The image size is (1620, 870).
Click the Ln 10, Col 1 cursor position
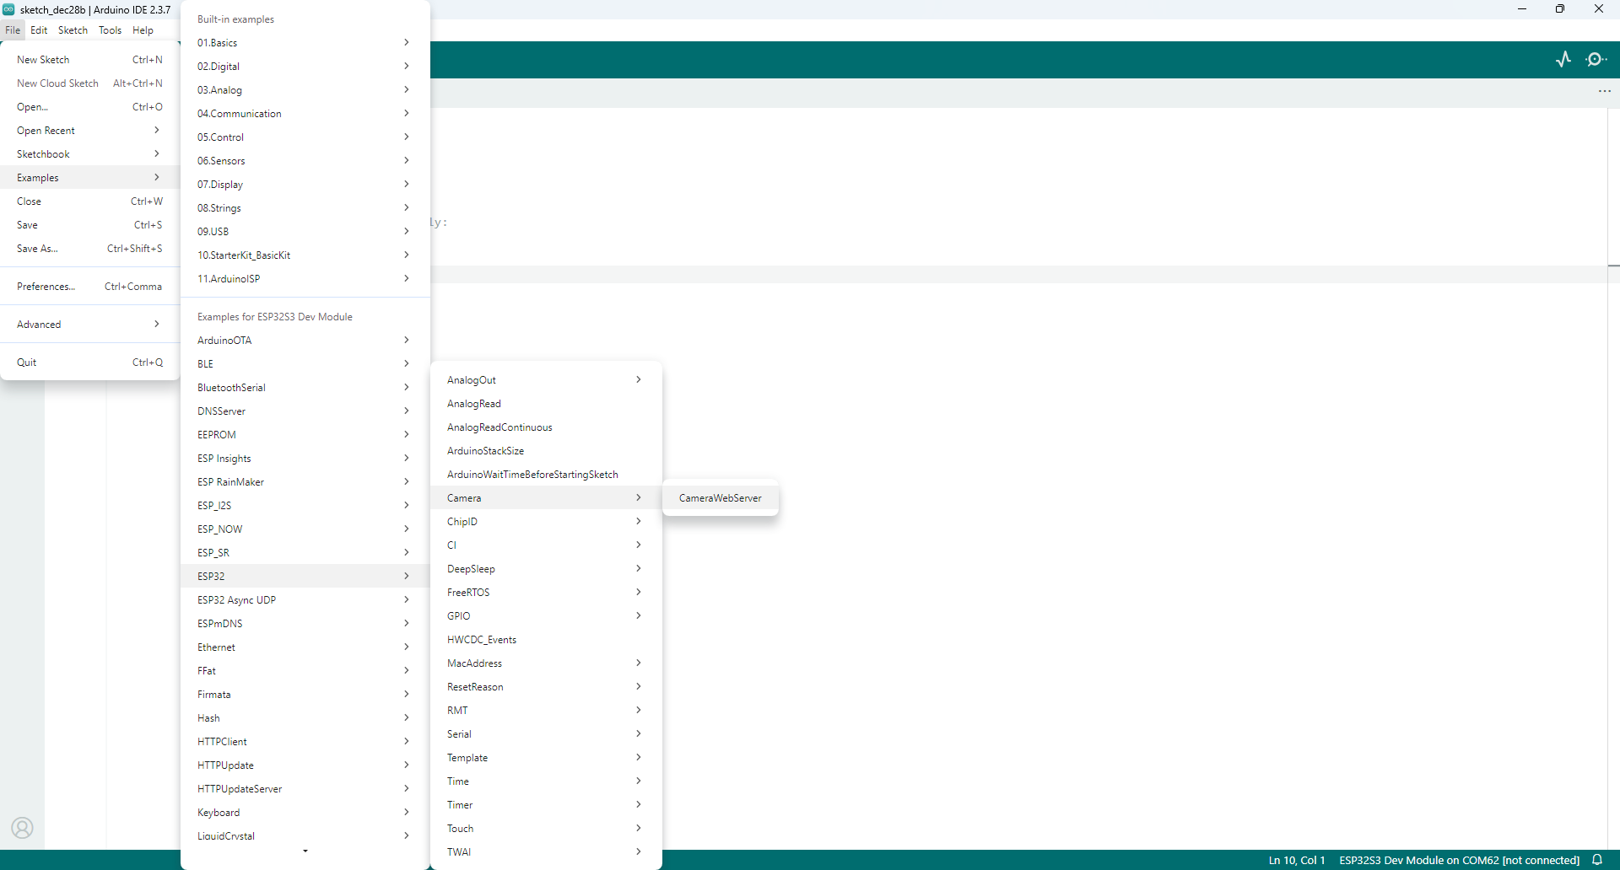(x=1297, y=860)
